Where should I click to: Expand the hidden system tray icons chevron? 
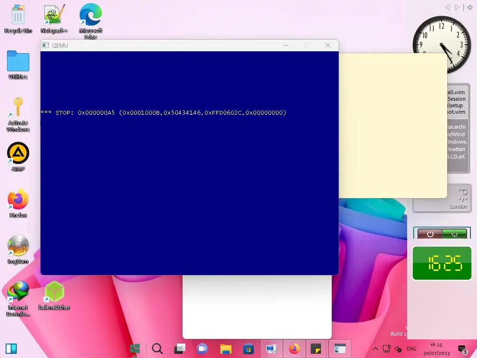[375, 349]
